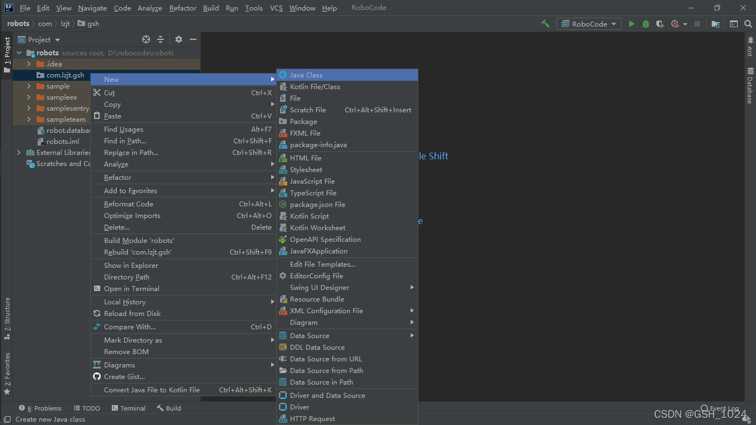Screen dimensions: 756x425
Task: Click Collapse All icon in Project panel
Action: [x=160, y=39]
